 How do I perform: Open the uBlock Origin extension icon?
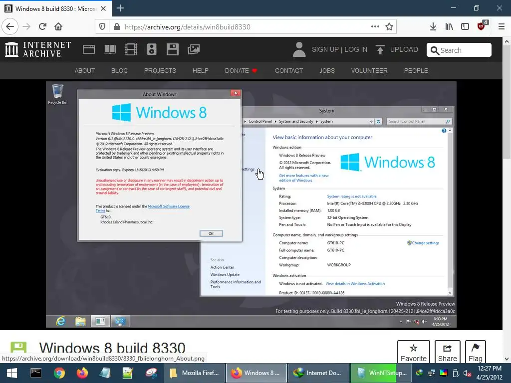(482, 26)
